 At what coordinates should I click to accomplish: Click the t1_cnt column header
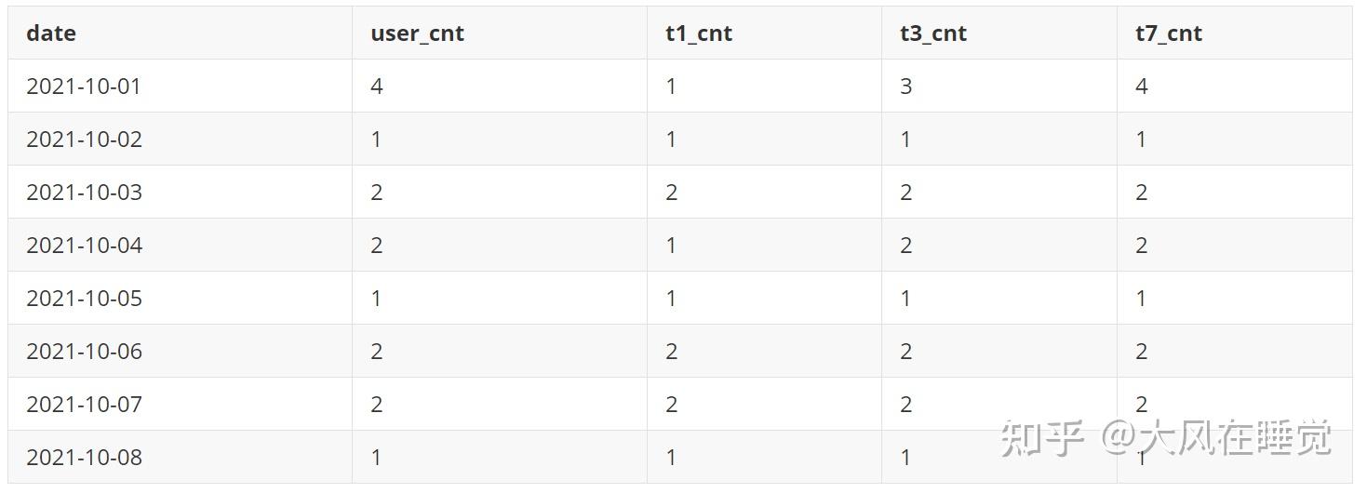tap(698, 33)
